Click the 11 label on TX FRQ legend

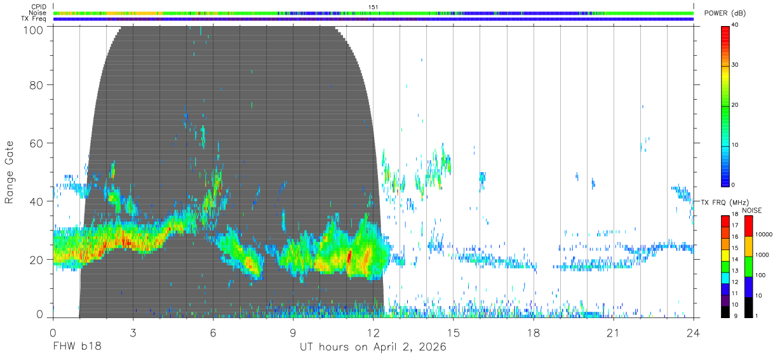pyautogui.click(x=736, y=293)
